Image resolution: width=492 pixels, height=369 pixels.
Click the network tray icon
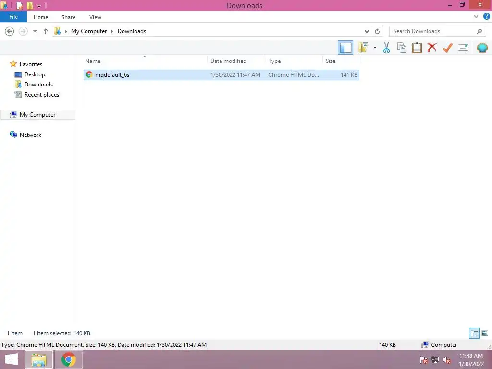pyautogui.click(x=435, y=360)
